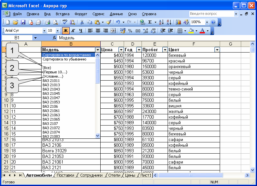Click the New workbook icon
This screenshot has height=186, width=257.
[8, 22]
